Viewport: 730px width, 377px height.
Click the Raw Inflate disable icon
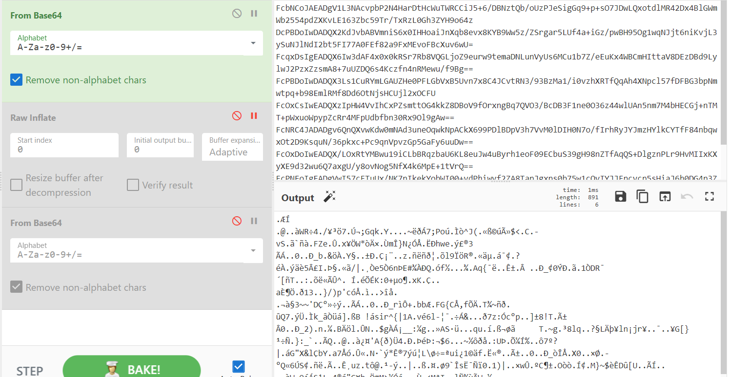pyautogui.click(x=237, y=116)
